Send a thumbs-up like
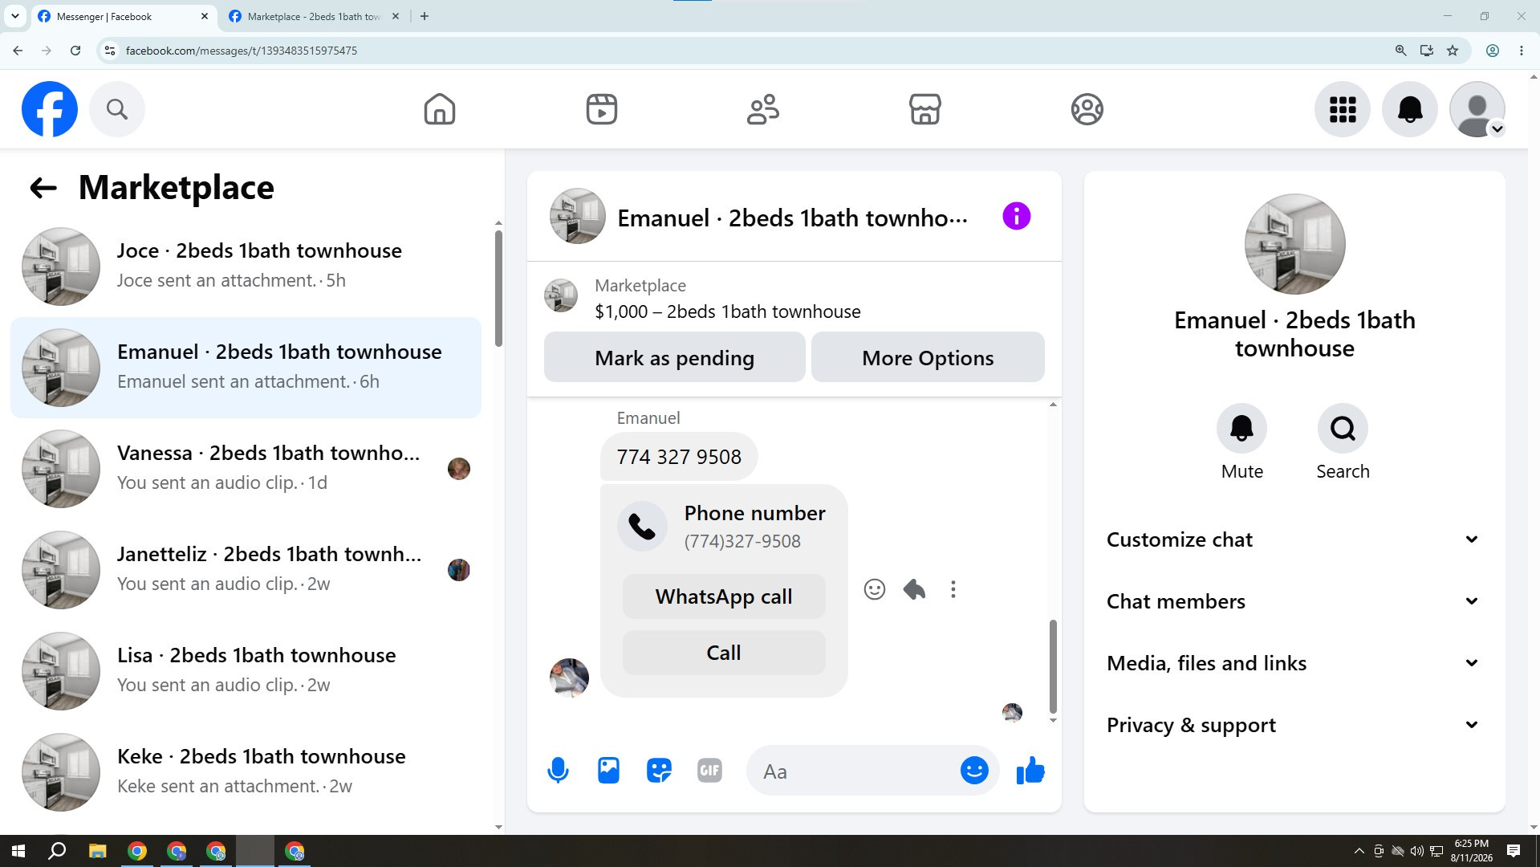The height and width of the screenshot is (867, 1540). 1030,771
